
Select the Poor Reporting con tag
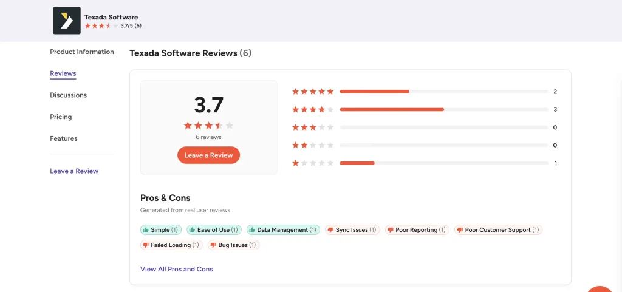pyautogui.click(x=417, y=230)
